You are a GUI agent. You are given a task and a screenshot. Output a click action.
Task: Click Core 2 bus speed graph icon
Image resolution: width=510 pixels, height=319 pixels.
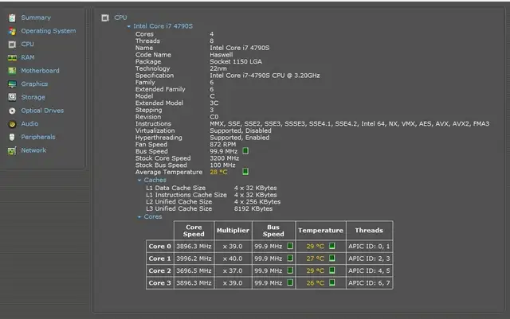tap(290, 270)
